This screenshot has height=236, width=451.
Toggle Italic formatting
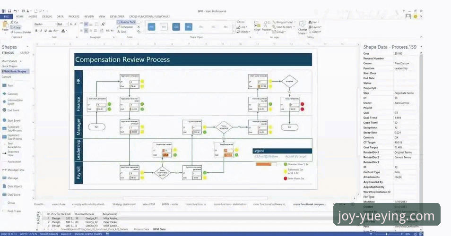tap(41, 31)
